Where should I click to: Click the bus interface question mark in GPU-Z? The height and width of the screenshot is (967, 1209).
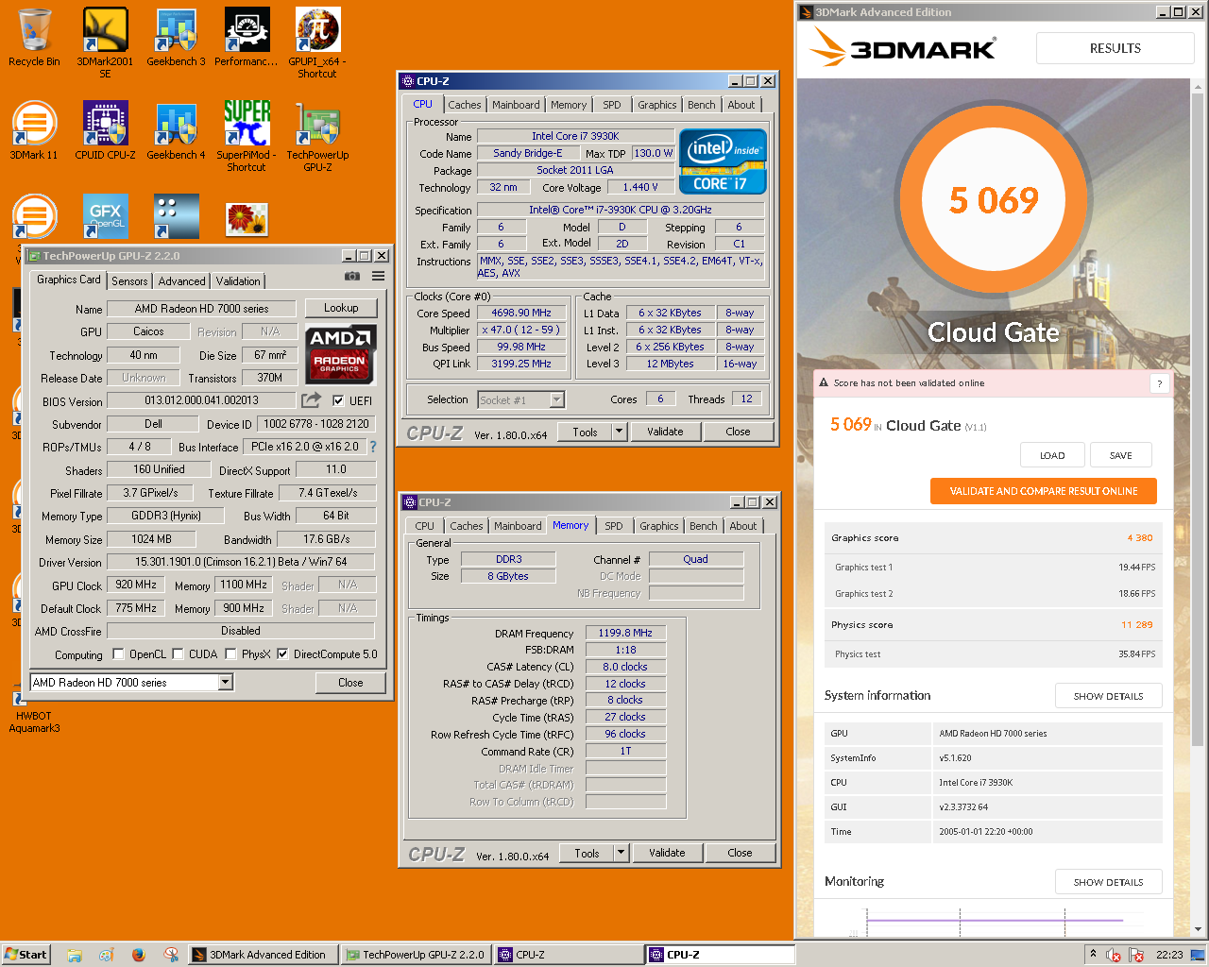tap(372, 447)
